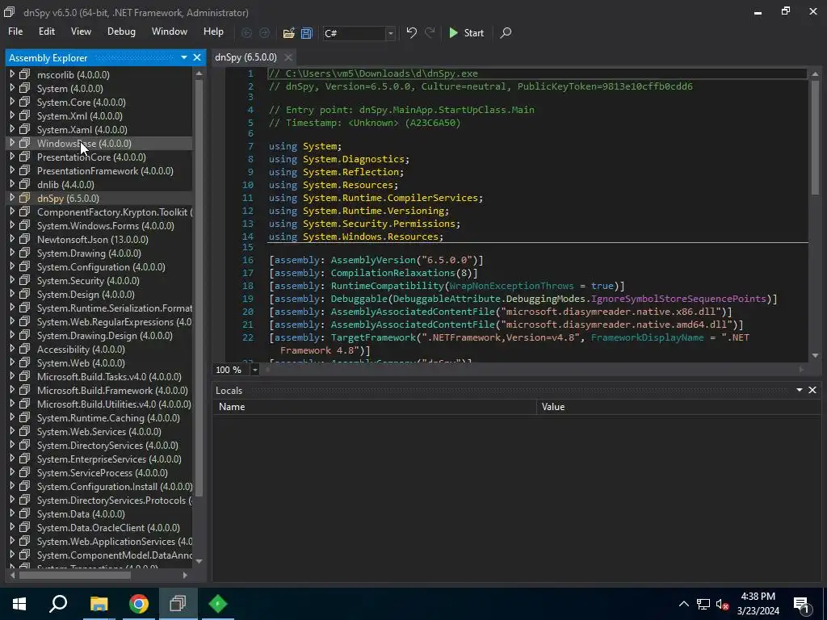Expand the System.Core (4.0.0.0) node
Screen dimensions: 827x620
tap(12, 102)
